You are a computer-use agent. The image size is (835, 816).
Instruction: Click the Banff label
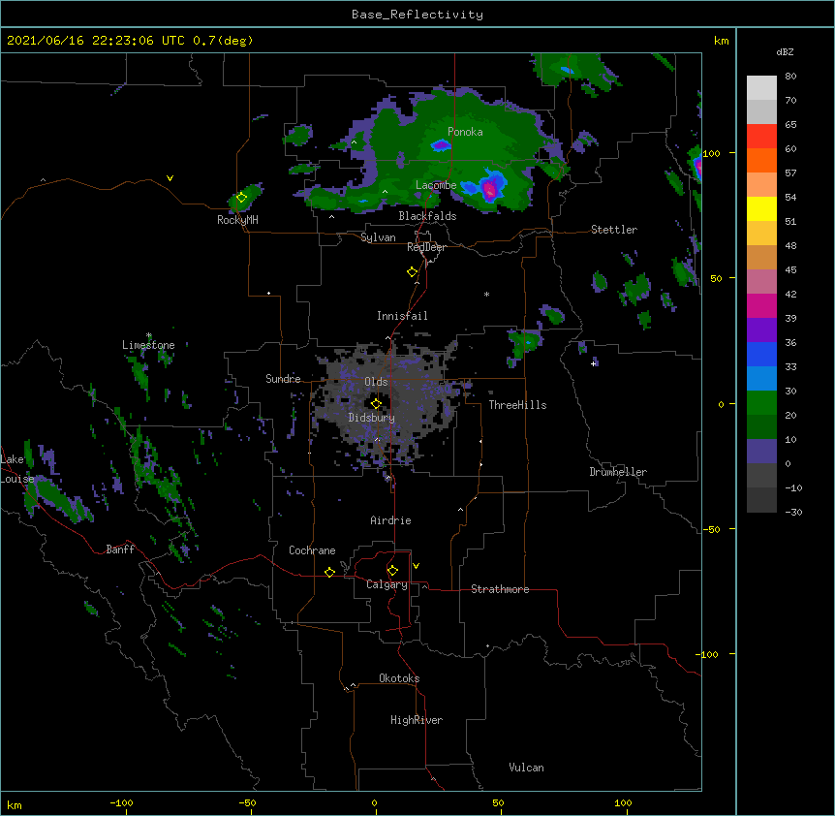(120, 549)
